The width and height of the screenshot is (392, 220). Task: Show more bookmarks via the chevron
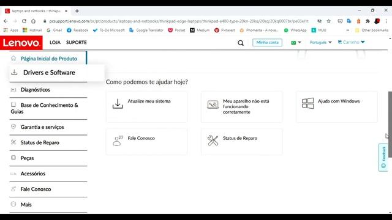[x=347, y=30]
